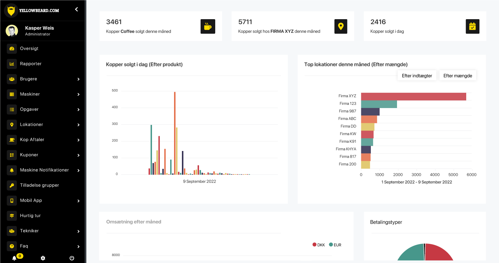
Task: Select the Maskiner menu label
Action: tap(30, 94)
